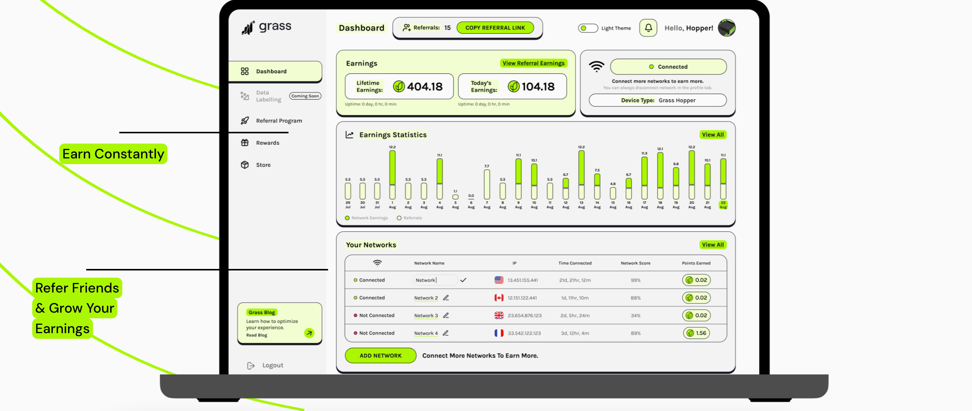Select the highlighted 22 Aug bar
This screenshot has height=411, width=972.
point(723,179)
